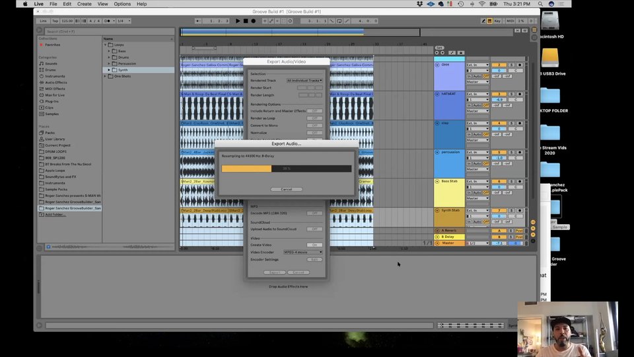Click the hATbEAT track volume value
The image size is (634, 357).
pos(499,100)
